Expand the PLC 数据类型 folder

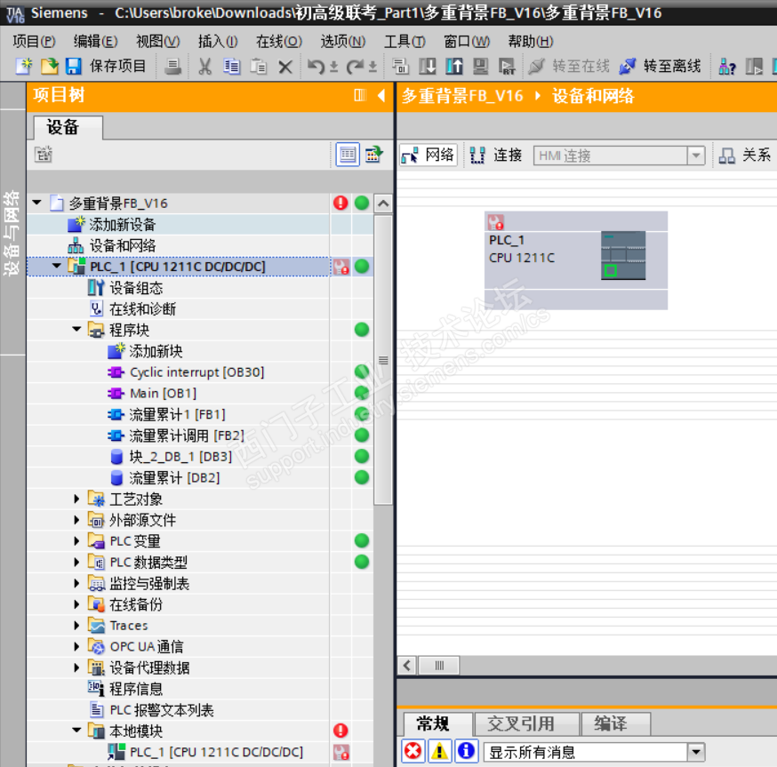coord(76,562)
